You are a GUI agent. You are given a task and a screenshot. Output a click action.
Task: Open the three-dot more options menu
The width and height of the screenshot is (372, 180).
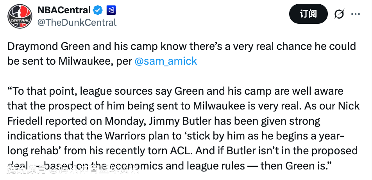click(x=356, y=14)
